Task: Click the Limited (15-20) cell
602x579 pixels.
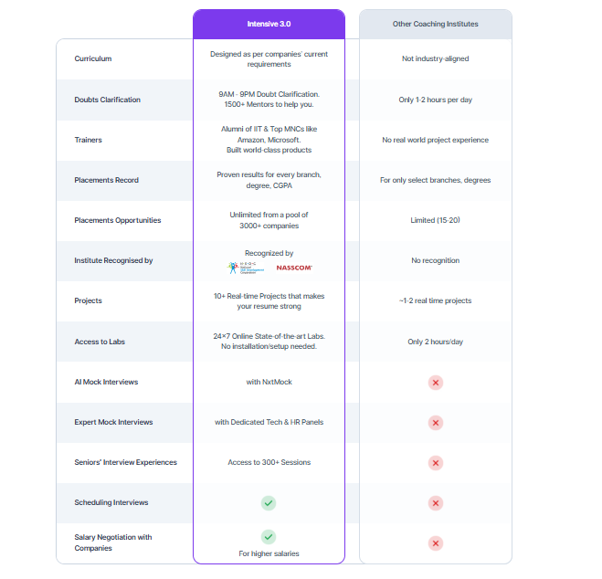Action: [x=436, y=220]
